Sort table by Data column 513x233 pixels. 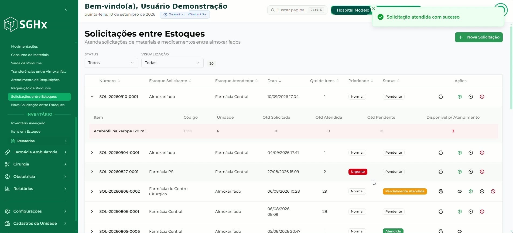pos(274,81)
